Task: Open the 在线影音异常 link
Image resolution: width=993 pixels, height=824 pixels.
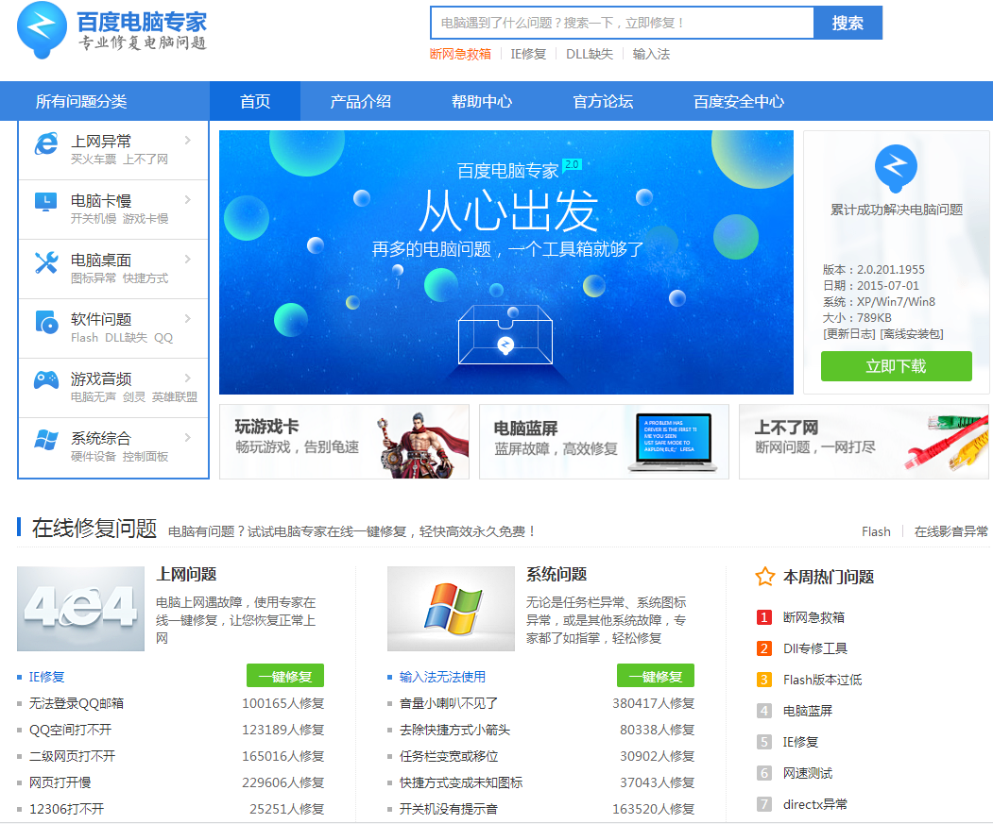Action: coord(950,531)
